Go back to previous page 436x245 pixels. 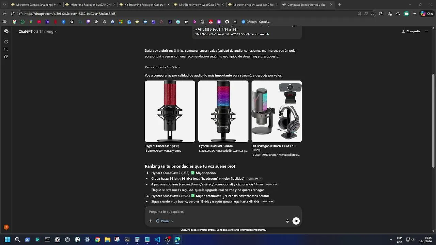[x=4, y=14]
